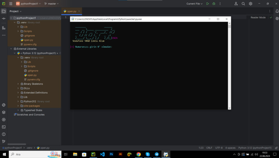Click the Windows taskbar search box
279x158 pixels.
(x=35, y=154)
